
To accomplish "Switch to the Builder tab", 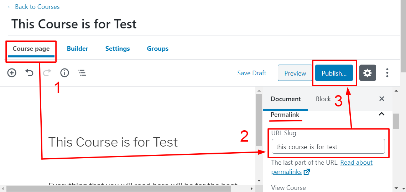I will [x=77, y=49].
